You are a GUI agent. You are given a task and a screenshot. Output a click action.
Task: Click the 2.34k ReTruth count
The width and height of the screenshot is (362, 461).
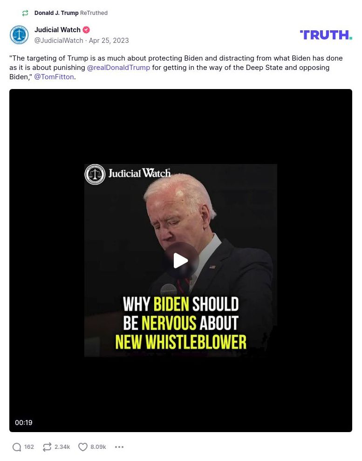click(x=62, y=447)
